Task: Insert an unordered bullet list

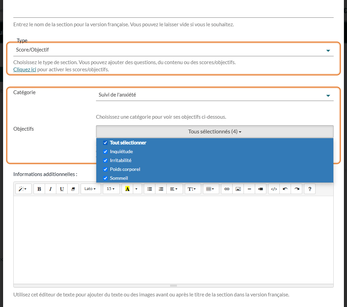Action: [x=150, y=189]
